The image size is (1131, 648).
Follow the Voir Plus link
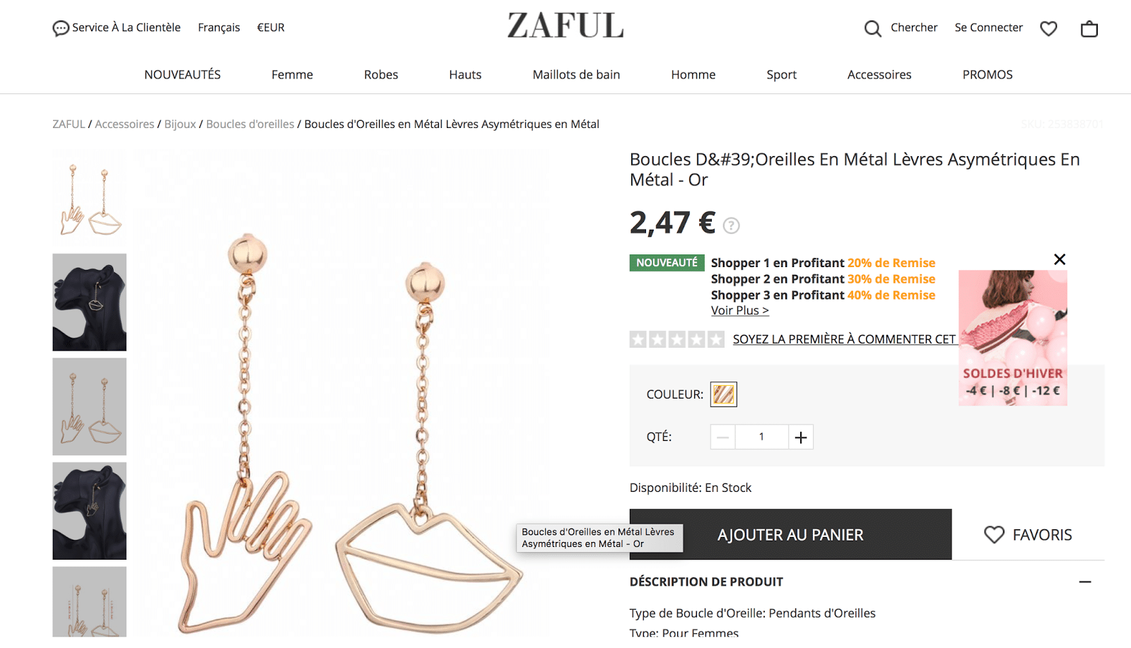click(x=739, y=310)
